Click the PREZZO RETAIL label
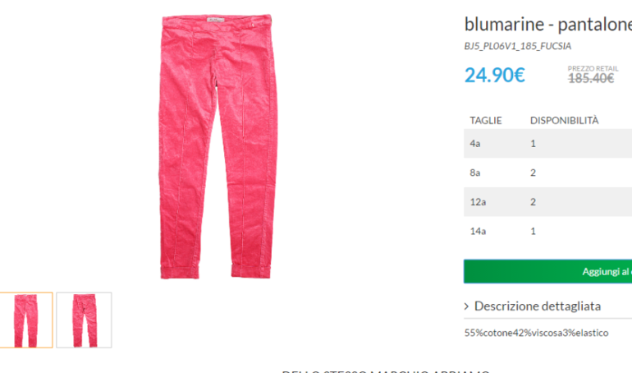632x373 pixels. (x=593, y=68)
